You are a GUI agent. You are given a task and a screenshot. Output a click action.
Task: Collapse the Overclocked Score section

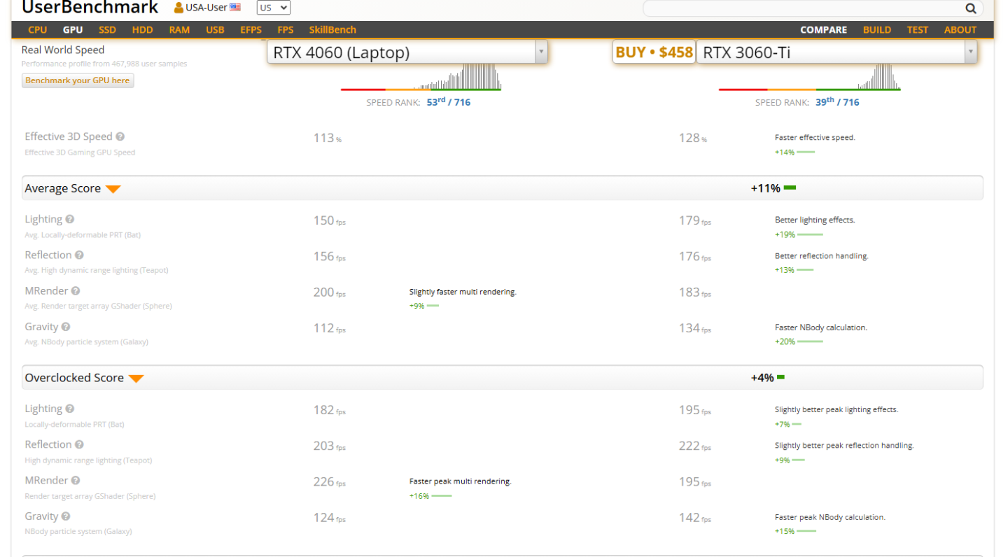pos(136,379)
